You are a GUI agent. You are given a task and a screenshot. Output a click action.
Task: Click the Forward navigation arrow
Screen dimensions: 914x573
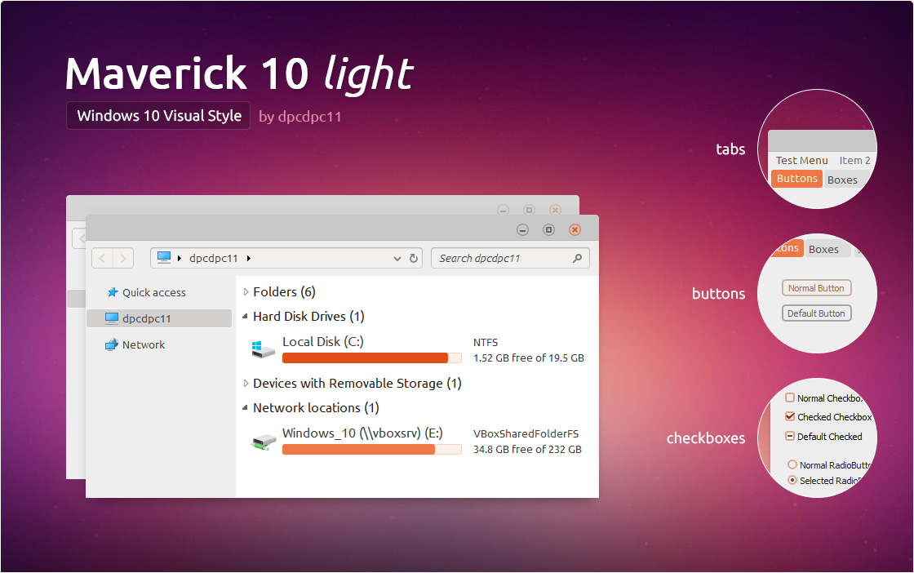[x=123, y=258]
